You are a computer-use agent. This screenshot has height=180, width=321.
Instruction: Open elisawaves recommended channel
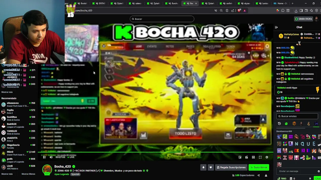(19, 104)
